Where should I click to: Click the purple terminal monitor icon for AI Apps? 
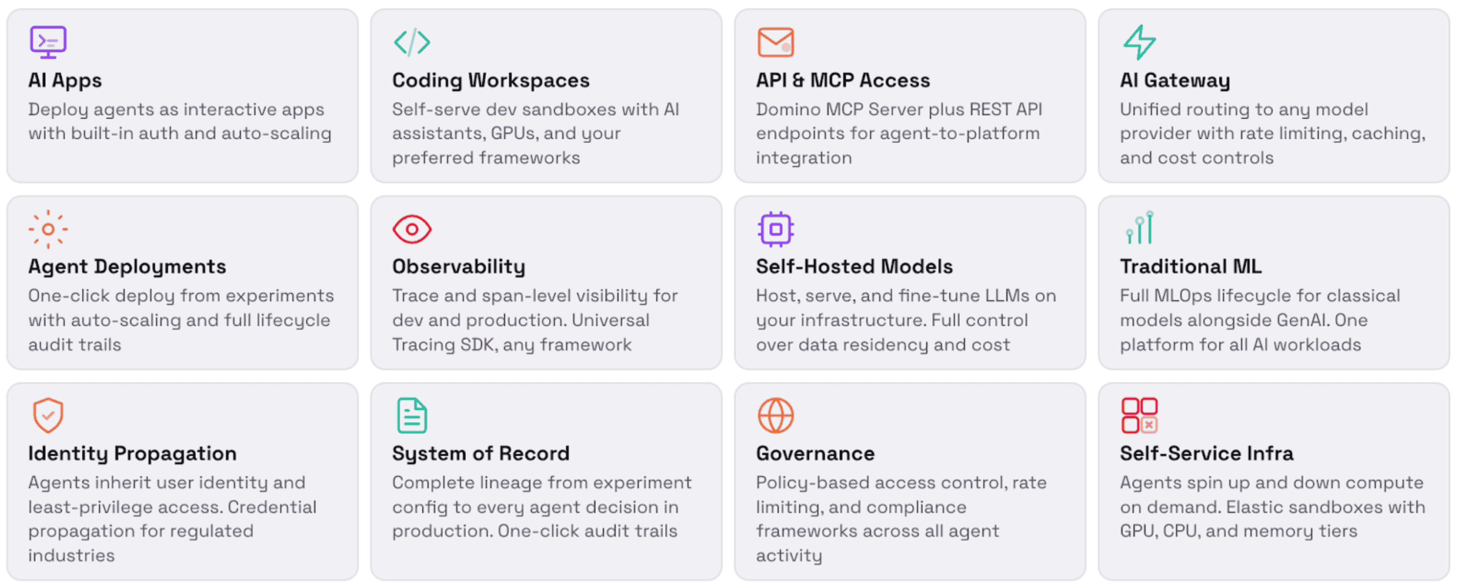coord(48,42)
